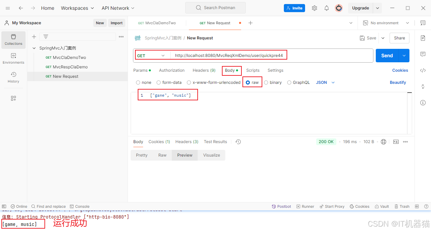Expand the arrow next to Upgrade
431x231 pixels.
tap(377, 8)
